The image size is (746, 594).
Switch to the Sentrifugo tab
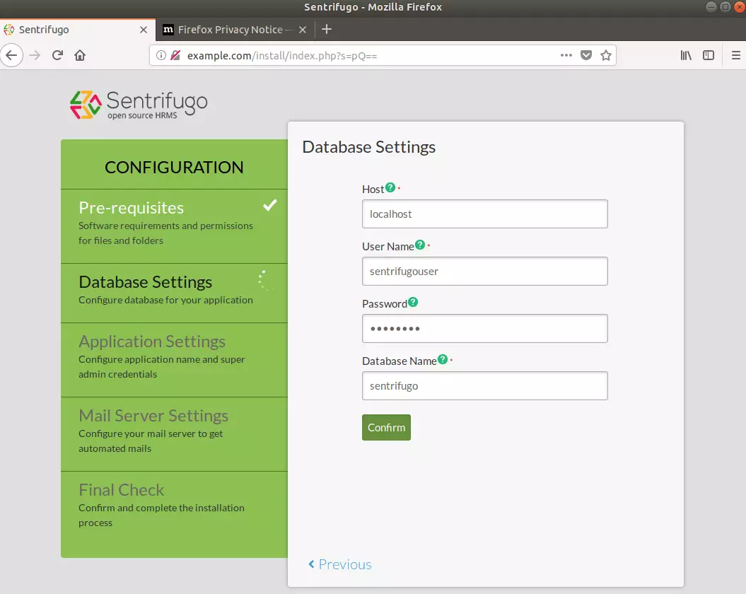coord(78,30)
